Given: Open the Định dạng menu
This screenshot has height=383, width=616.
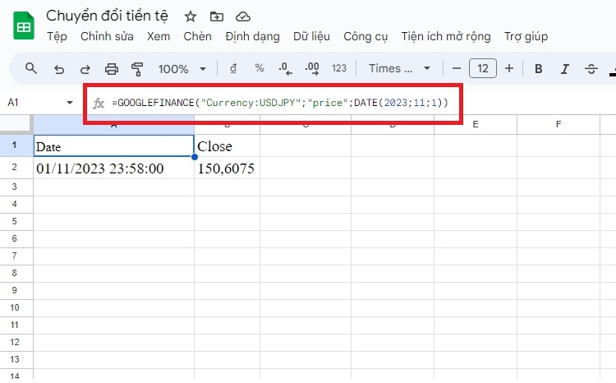Looking at the screenshot, I should point(253,36).
